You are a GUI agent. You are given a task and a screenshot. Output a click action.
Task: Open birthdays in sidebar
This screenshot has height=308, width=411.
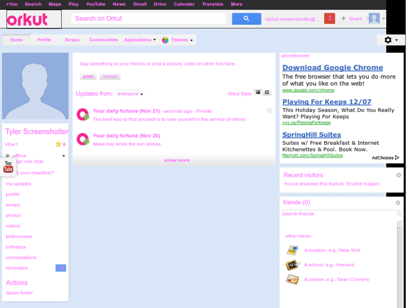click(16, 247)
